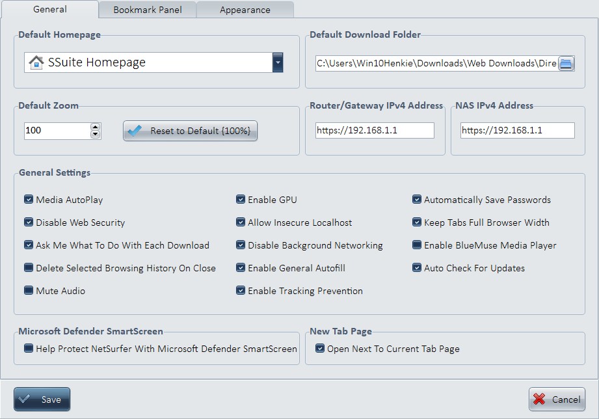The image size is (599, 419).
Task: Click the house icon in Default Homepage
Action: (x=36, y=62)
